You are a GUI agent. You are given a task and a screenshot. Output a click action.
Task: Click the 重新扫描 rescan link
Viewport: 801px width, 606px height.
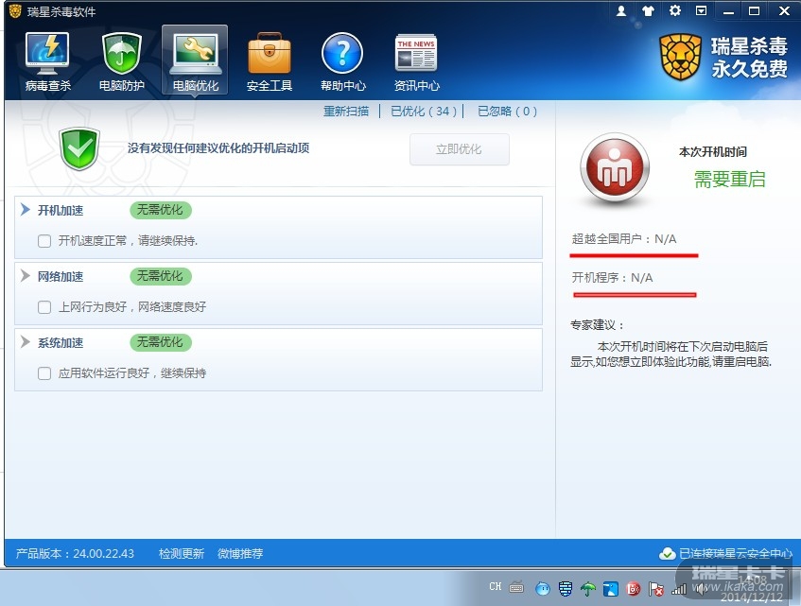(346, 111)
